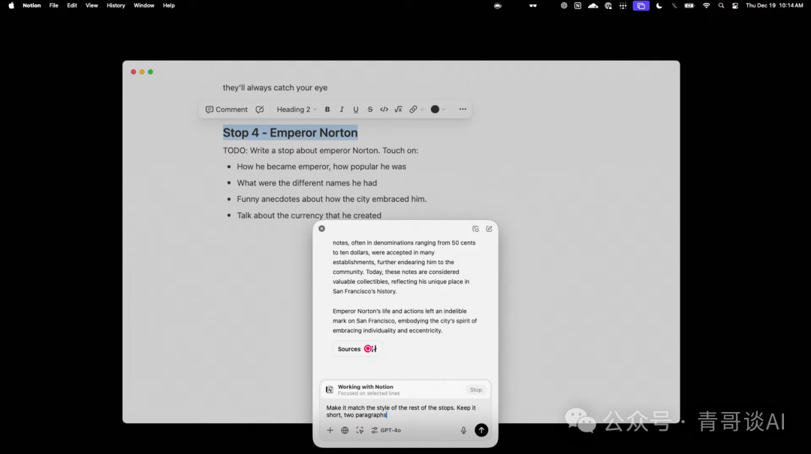Enable web search with the globe icon
Viewport: 811px width, 454px height.
coord(345,430)
